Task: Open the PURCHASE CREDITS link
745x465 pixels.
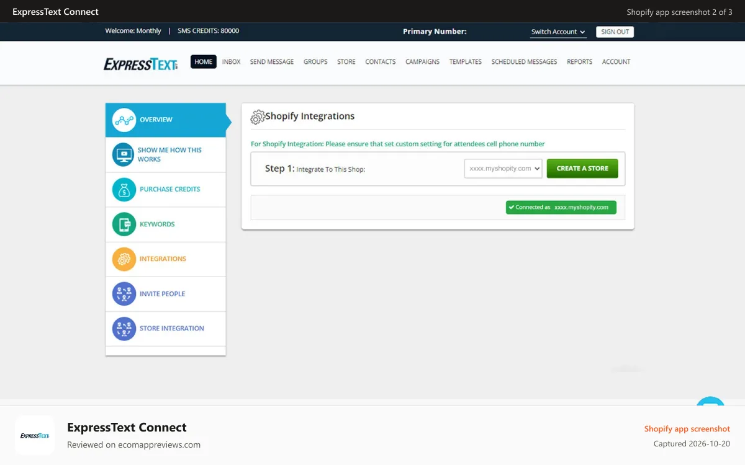Action: click(x=170, y=190)
